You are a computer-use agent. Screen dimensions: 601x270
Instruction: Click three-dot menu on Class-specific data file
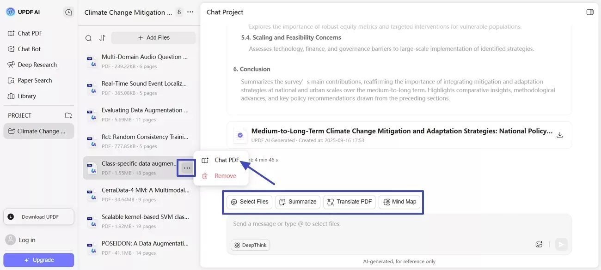tap(187, 168)
